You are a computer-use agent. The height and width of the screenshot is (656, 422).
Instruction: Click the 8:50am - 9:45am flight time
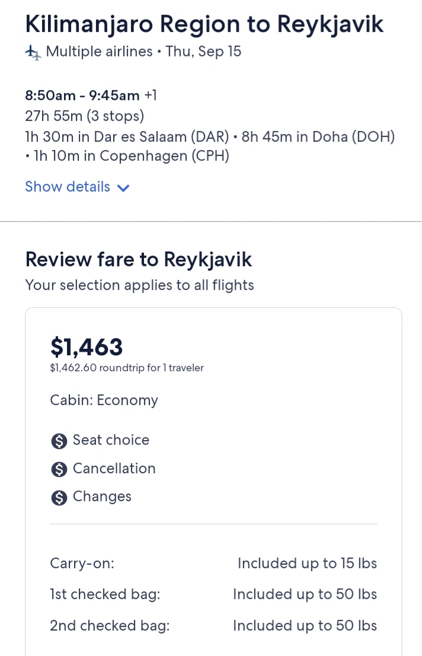[82, 95]
